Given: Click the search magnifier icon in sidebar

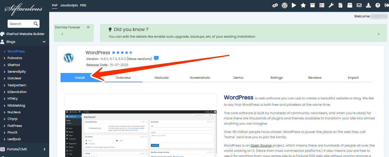Looking at the screenshot, I should [36, 24].
